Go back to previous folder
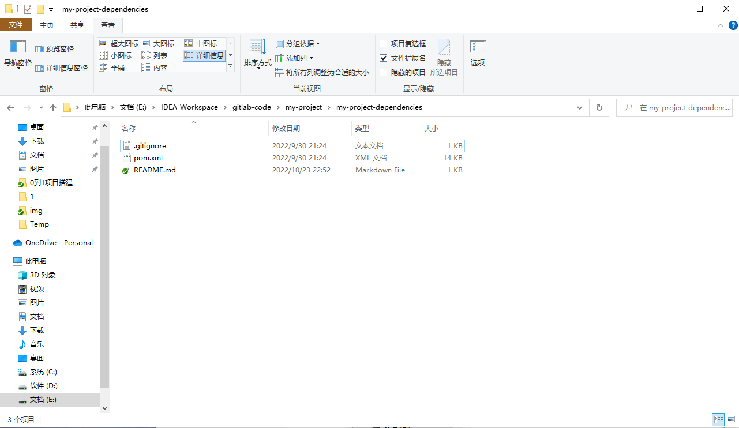The image size is (739, 428). 10,107
